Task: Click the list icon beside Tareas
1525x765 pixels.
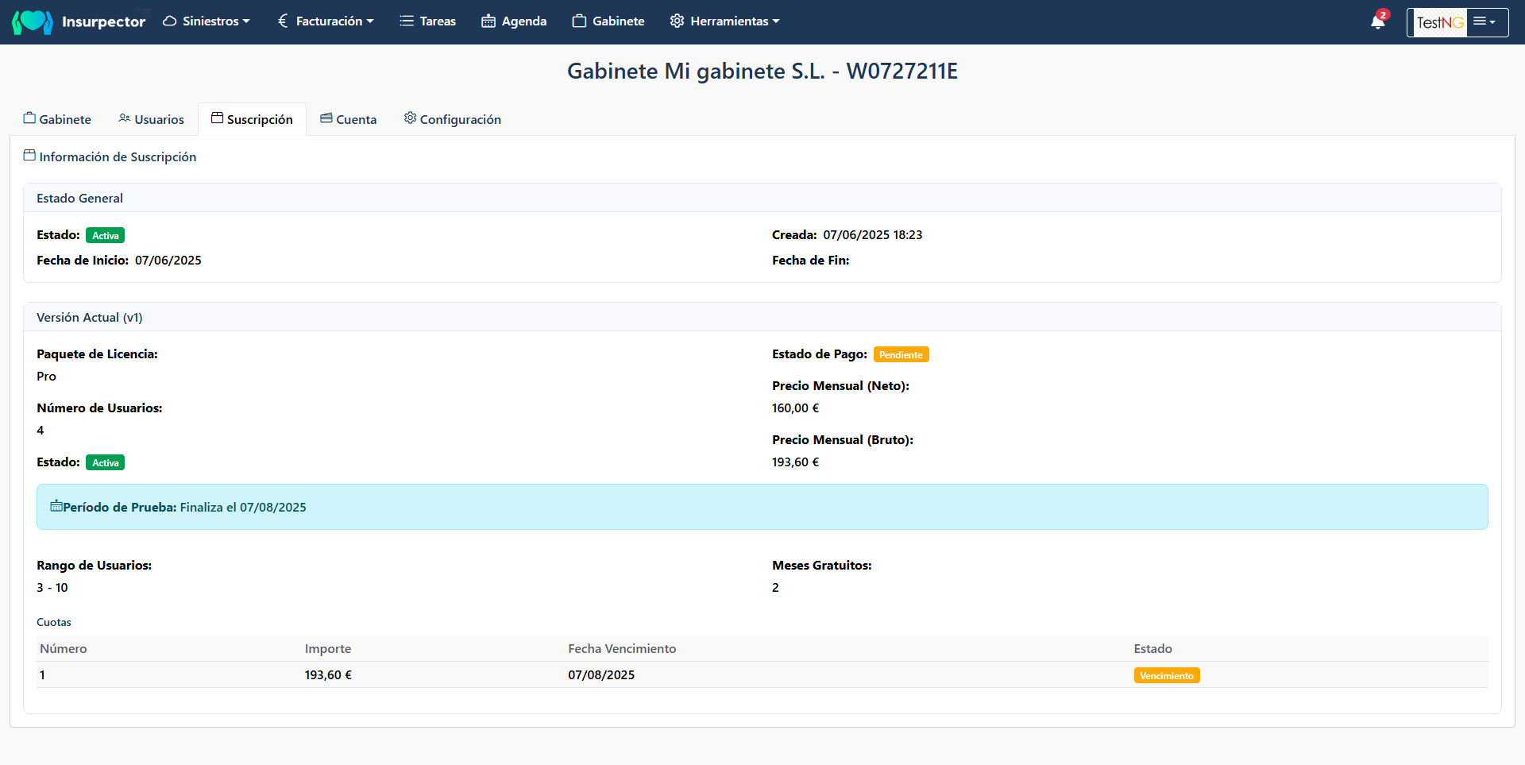Action: pyautogui.click(x=407, y=21)
